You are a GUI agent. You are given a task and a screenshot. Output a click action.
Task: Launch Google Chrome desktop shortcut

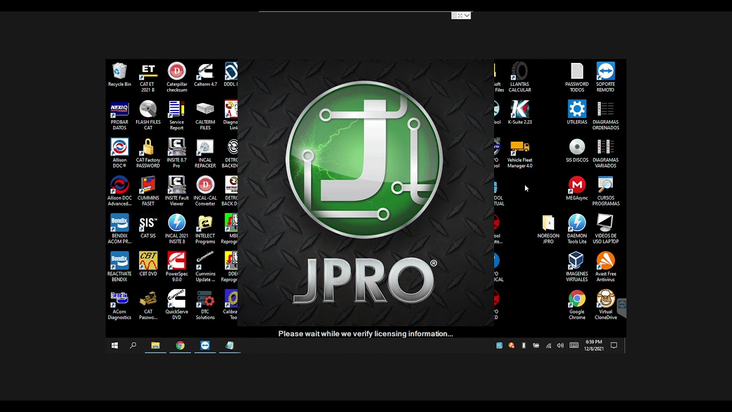click(577, 305)
